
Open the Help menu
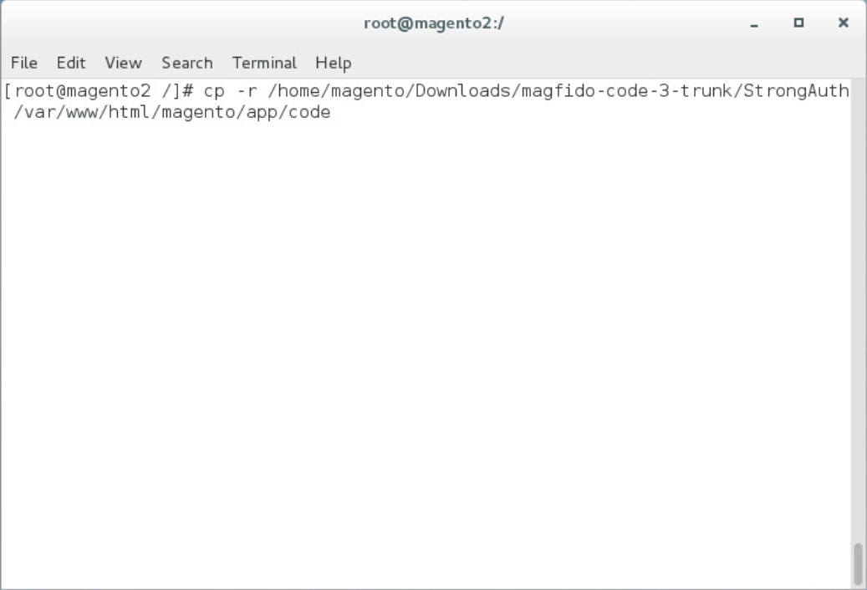[334, 63]
